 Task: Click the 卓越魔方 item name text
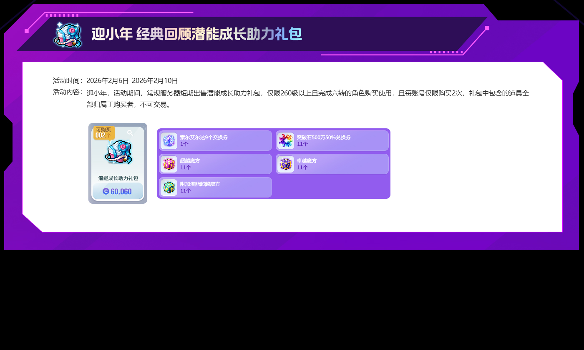tap(307, 161)
